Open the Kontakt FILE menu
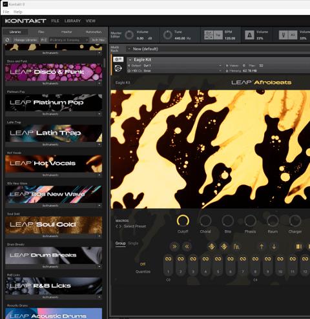 click(x=55, y=21)
